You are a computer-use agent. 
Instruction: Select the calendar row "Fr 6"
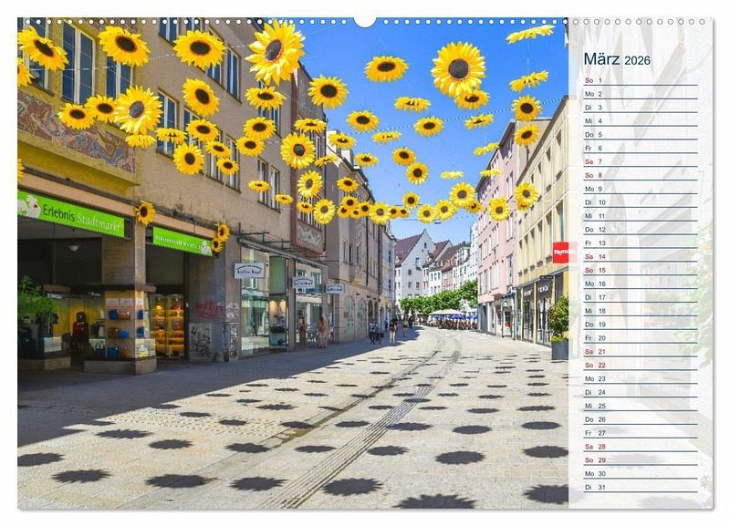[641, 148]
